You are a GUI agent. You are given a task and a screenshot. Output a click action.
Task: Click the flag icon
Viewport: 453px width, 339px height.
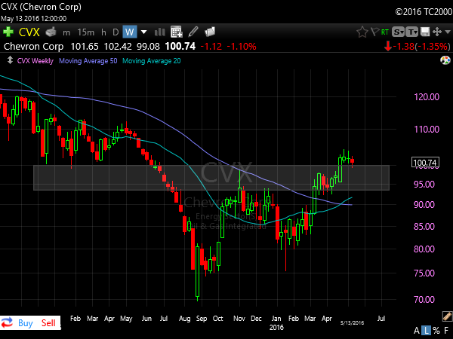[374, 32]
